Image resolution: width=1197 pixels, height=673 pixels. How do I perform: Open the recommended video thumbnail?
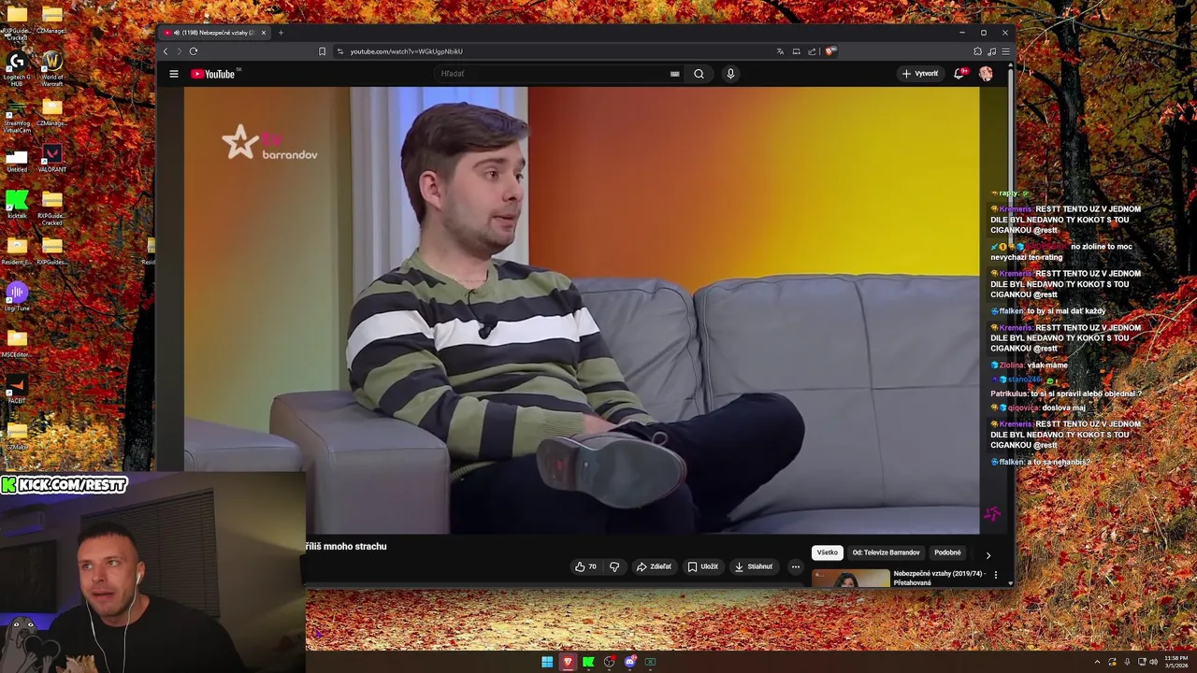click(x=851, y=580)
